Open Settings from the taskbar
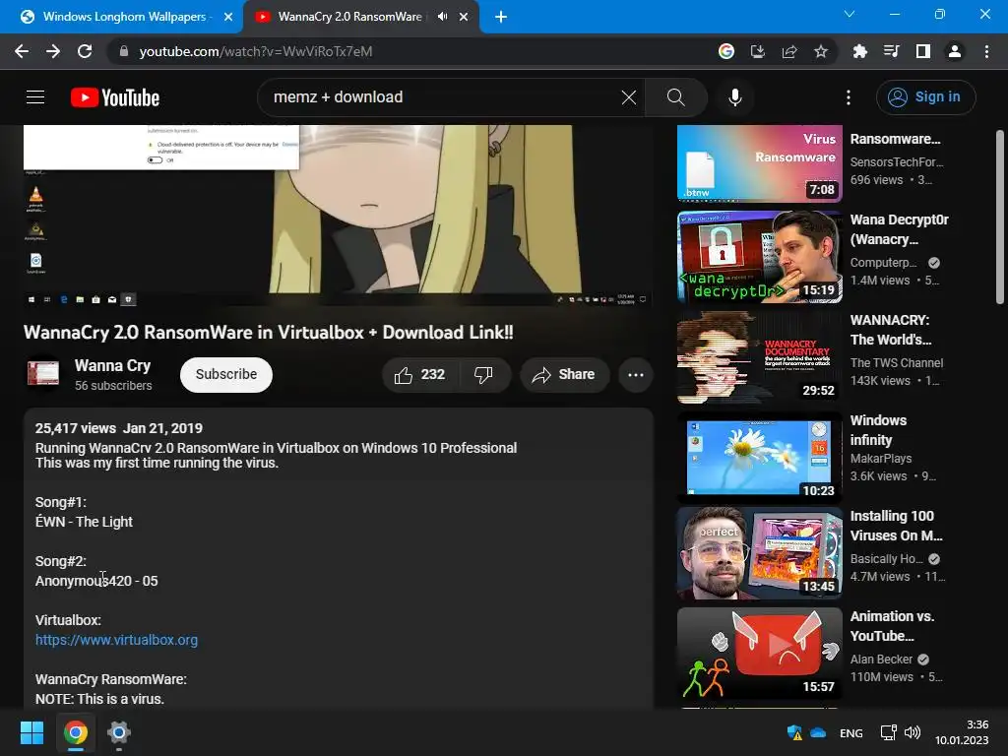The width and height of the screenshot is (1008, 756). point(119,732)
